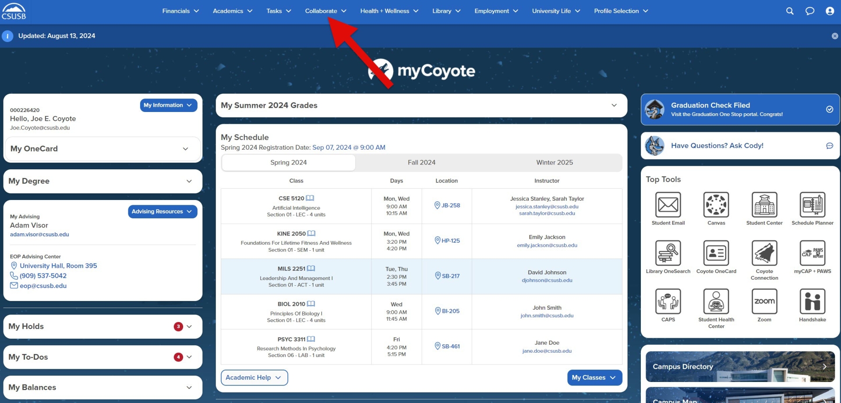Image resolution: width=841 pixels, height=403 pixels.
Task: Open the Advising Resources dropdown
Action: (x=163, y=211)
